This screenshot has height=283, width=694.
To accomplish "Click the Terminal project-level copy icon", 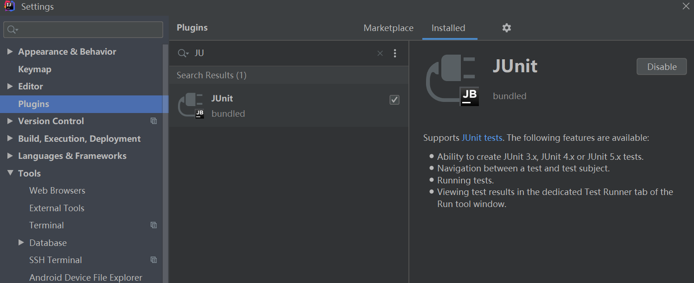I will pos(154,226).
